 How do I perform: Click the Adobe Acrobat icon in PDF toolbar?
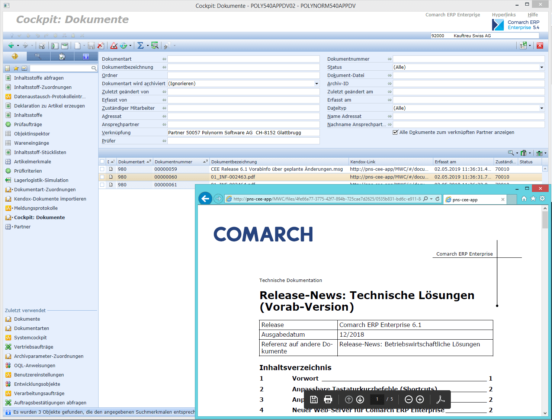[440, 399]
